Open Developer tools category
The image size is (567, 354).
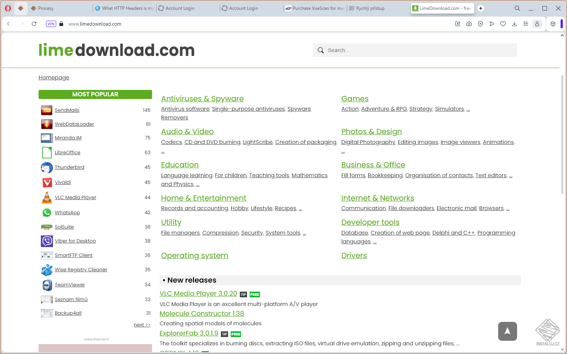[x=370, y=222]
